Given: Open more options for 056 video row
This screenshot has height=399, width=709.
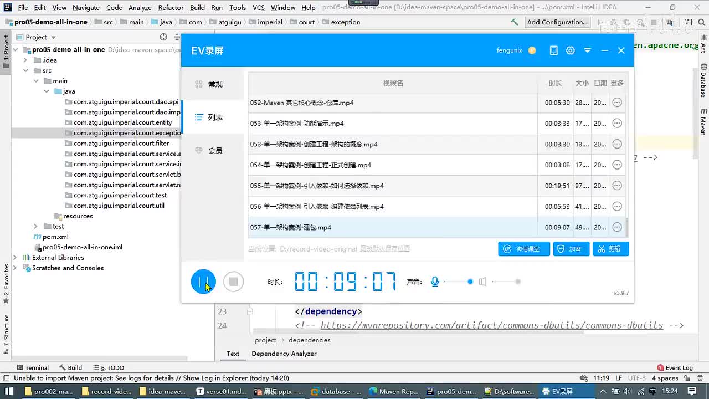Looking at the screenshot, I should click(x=617, y=206).
